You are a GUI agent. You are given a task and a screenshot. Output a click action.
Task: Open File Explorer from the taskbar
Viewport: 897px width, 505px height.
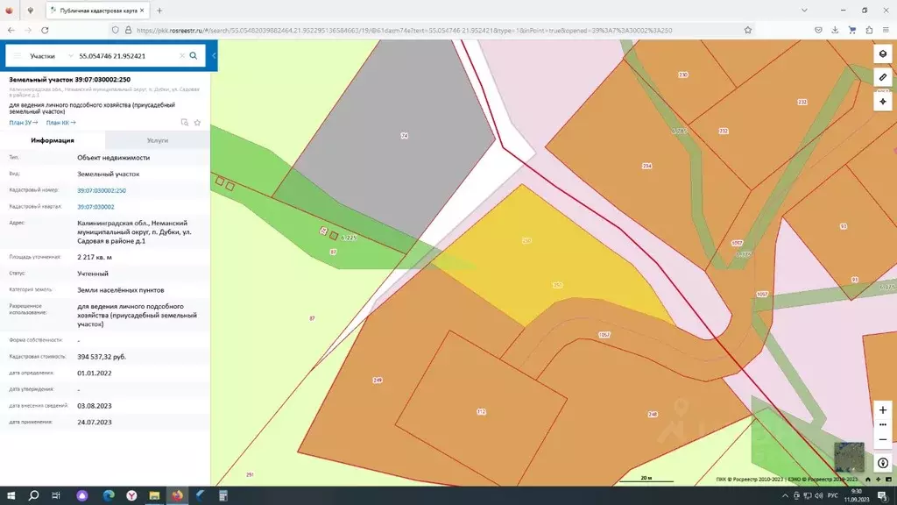tap(154, 495)
